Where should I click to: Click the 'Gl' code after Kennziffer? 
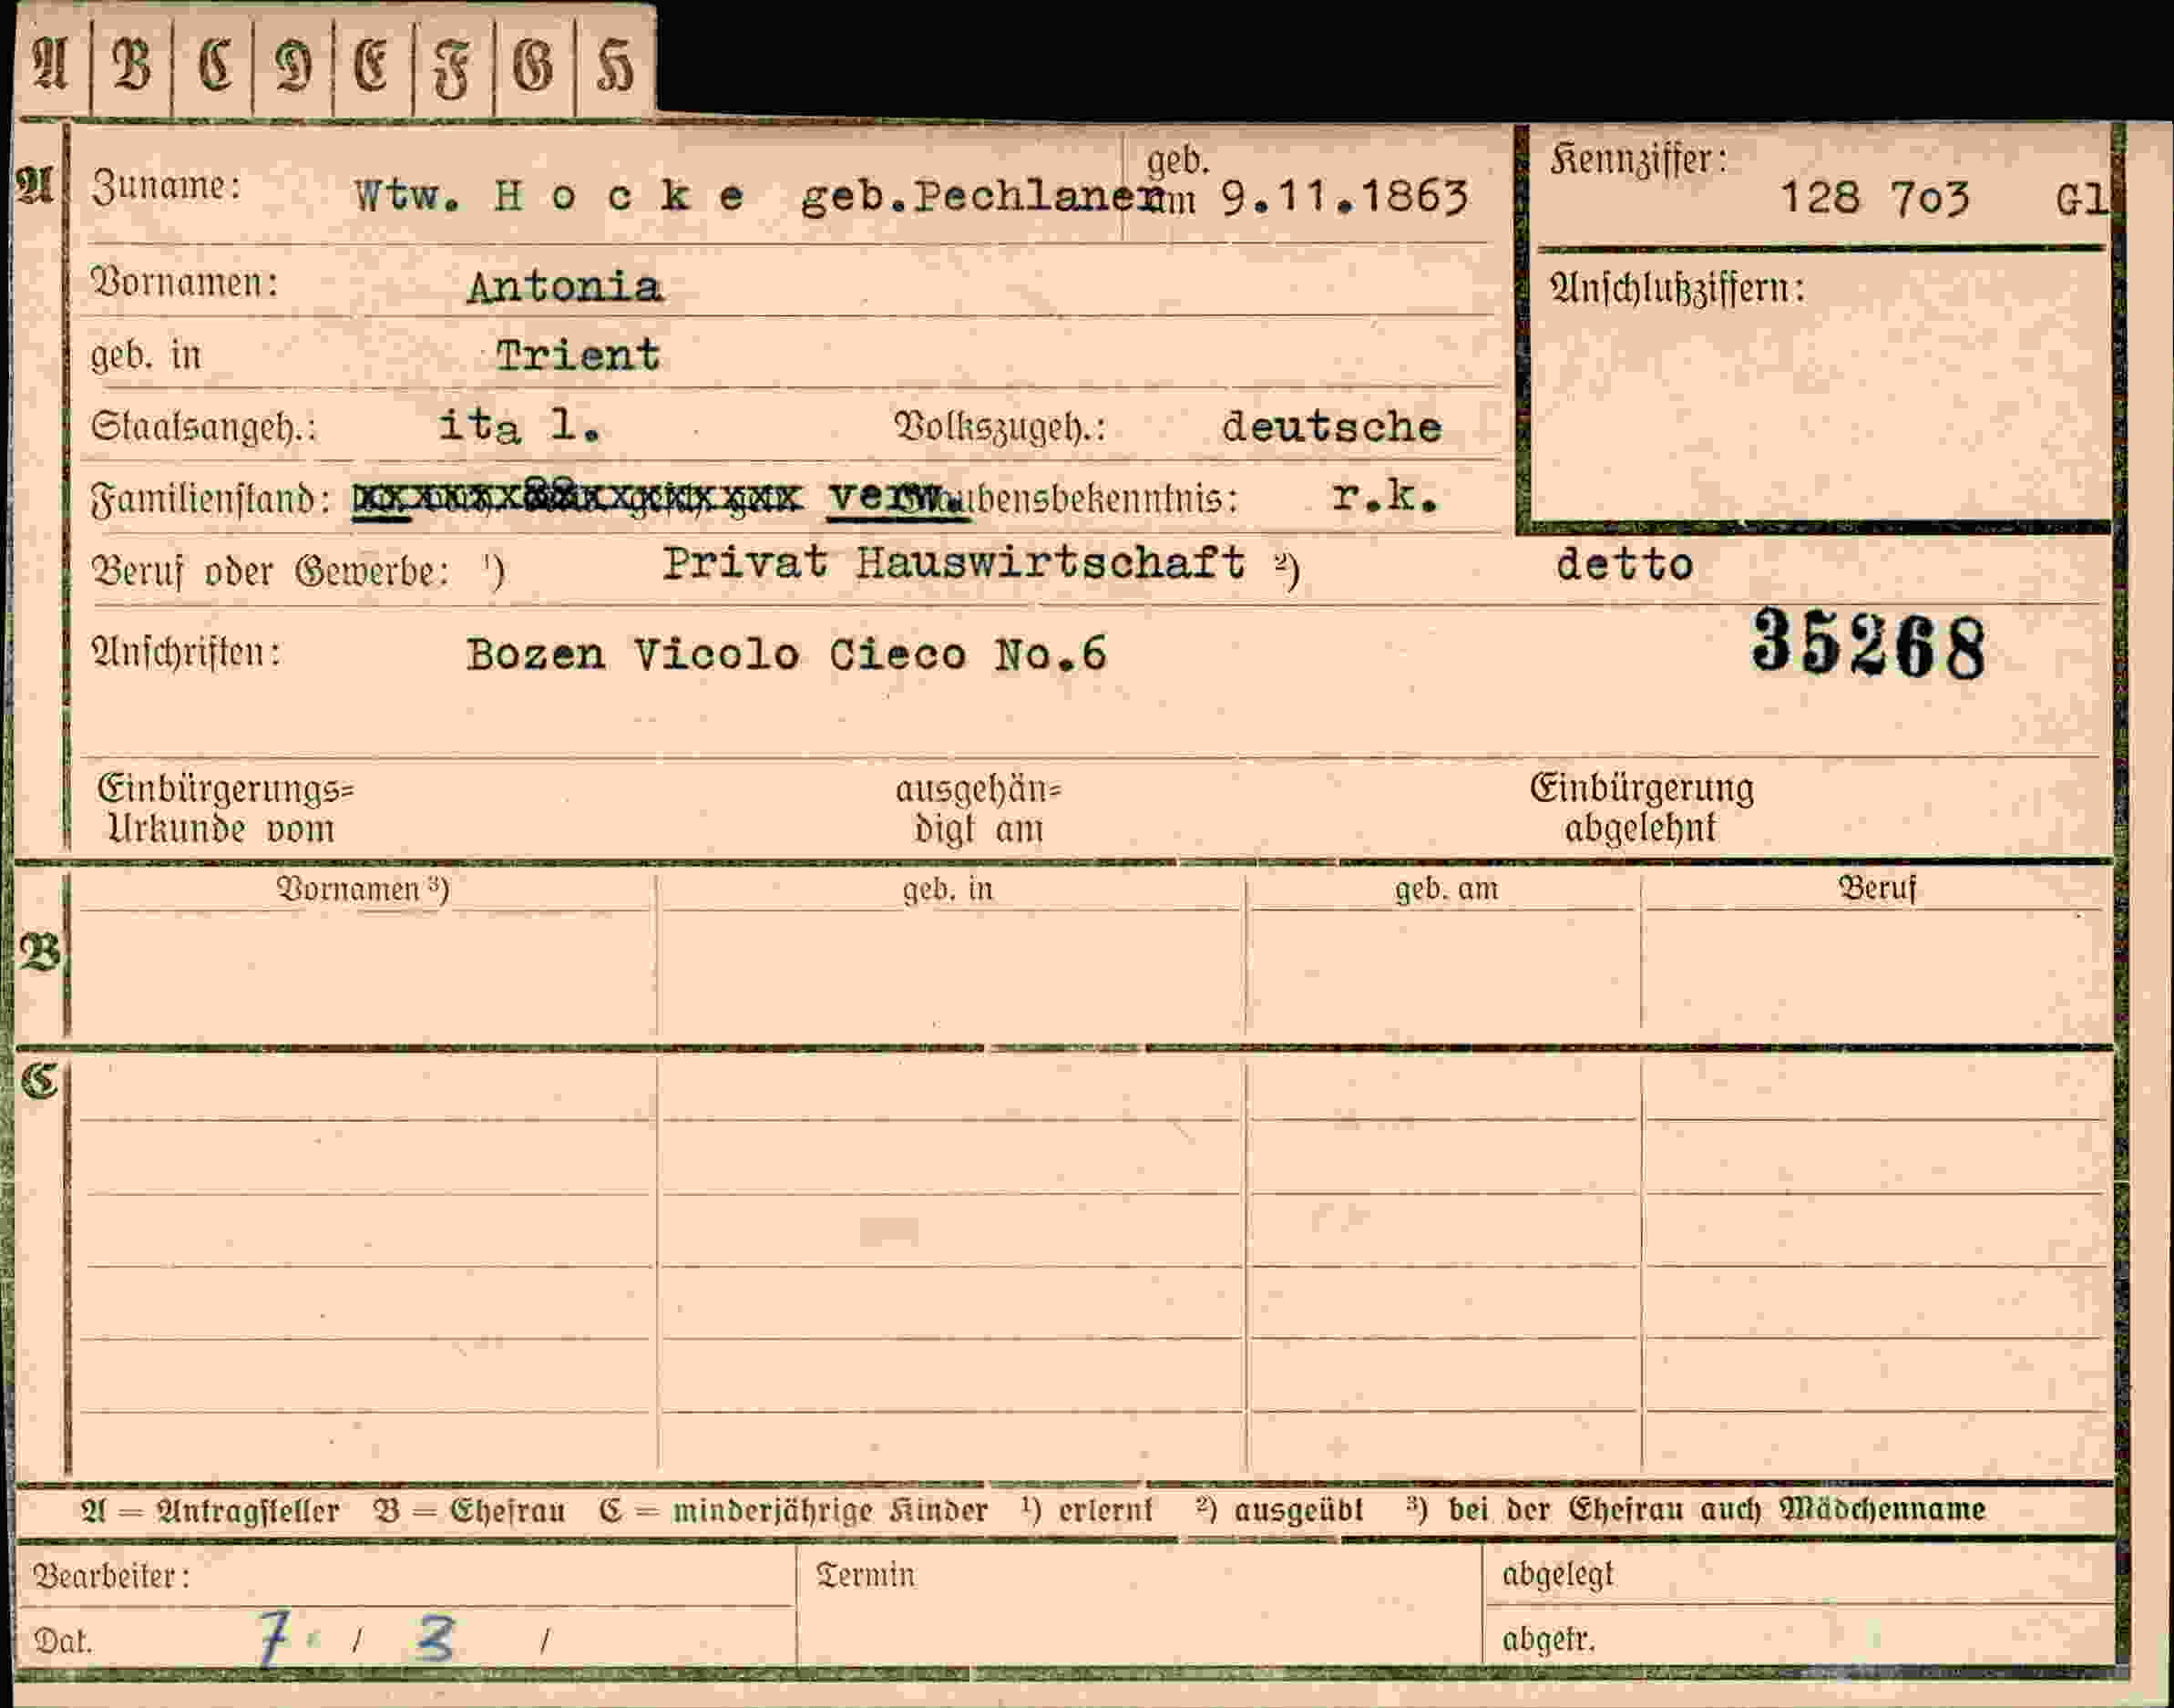coord(2081,201)
